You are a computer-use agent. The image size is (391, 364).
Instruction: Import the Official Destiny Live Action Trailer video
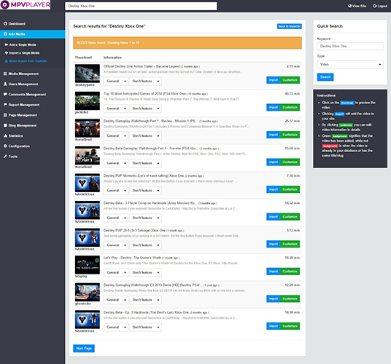click(x=274, y=80)
